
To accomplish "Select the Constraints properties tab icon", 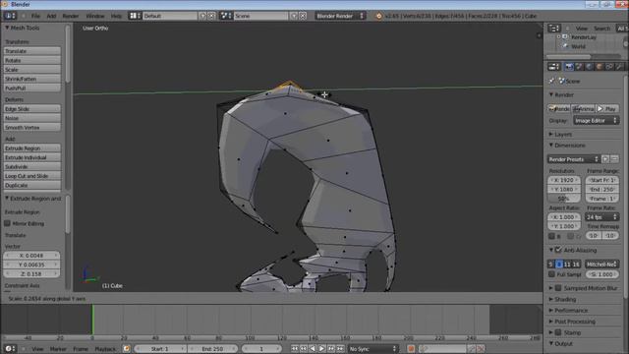I will (x=609, y=67).
